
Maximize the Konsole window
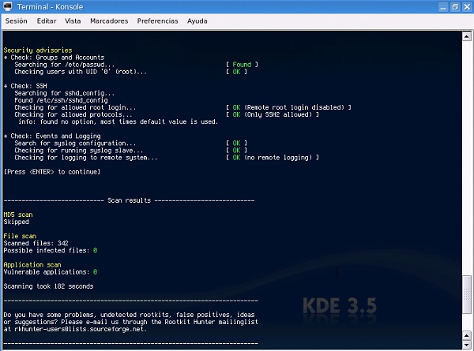click(455, 6)
